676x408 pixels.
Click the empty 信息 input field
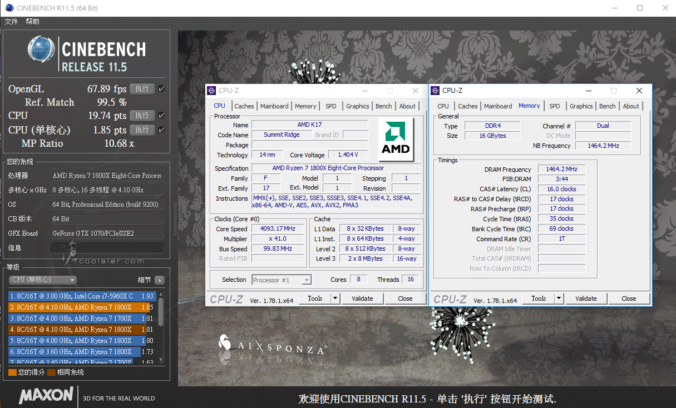pyautogui.click(x=107, y=248)
